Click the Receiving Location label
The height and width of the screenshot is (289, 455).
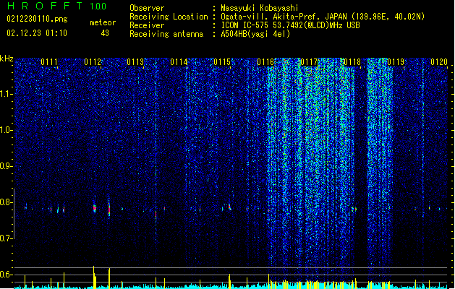[x=169, y=17]
